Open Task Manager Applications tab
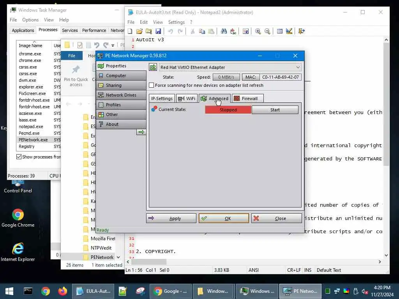Viewport: 399px width, 299px height. coord(23,30)
